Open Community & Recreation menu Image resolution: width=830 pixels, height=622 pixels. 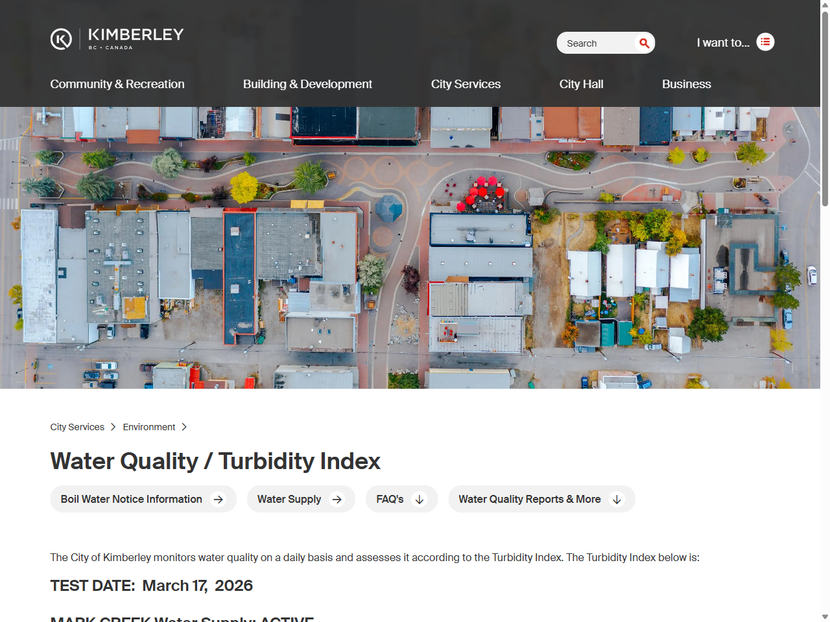pyautogui.click(x=117, y=84)
